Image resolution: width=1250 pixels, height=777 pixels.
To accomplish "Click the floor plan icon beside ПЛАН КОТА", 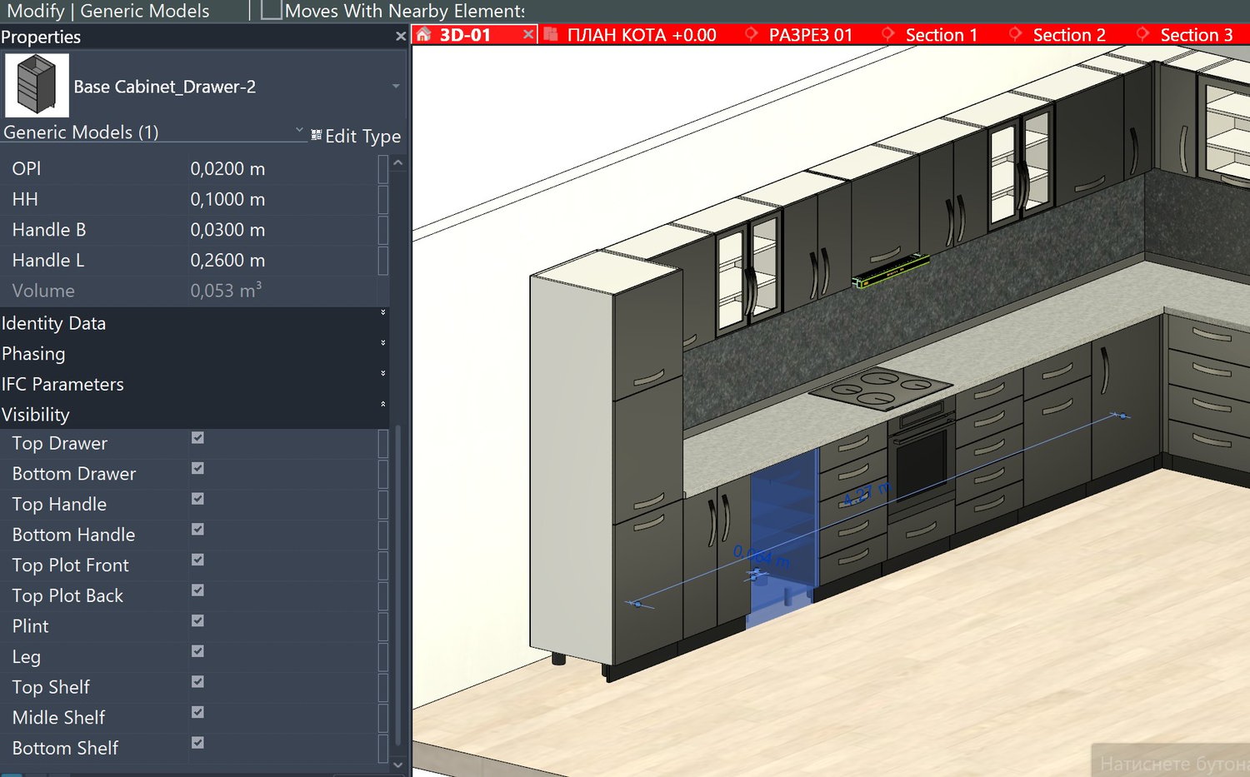I will [x=550, y=34].
